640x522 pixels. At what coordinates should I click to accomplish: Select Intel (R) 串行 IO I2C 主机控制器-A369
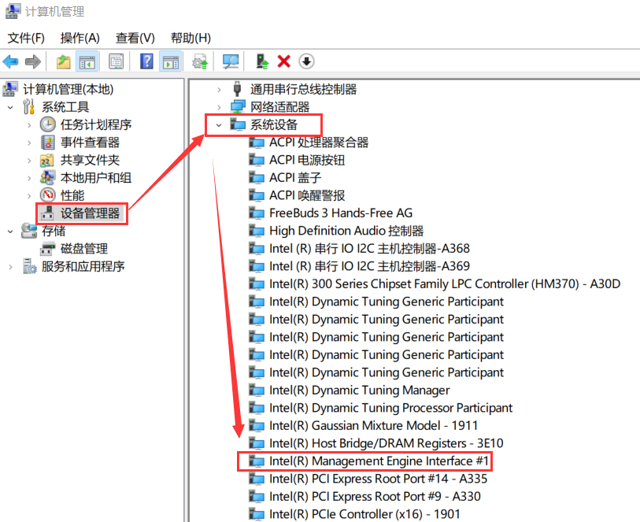[369, 266]
